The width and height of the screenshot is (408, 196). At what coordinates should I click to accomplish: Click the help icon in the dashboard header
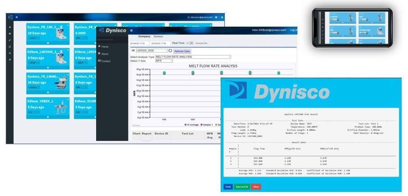(x=216, y=17)
